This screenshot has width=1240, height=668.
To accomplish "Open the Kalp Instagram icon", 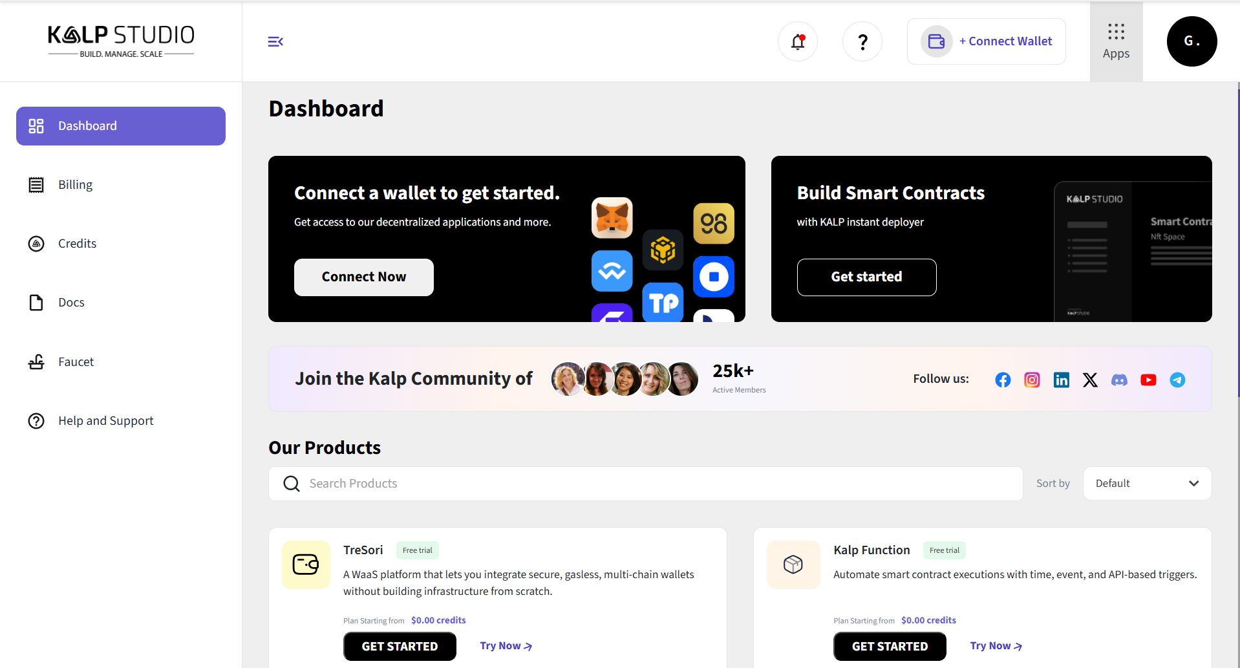I will click(1032, 380).
